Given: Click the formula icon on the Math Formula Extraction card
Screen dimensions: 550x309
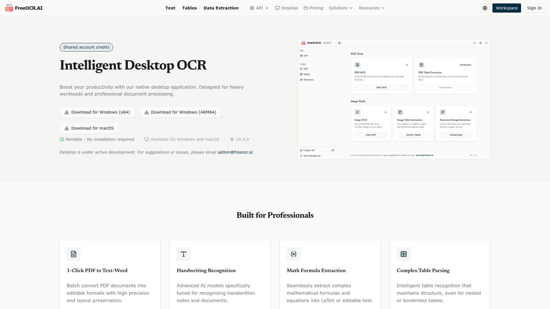Looking at the screenshot, I should pos(293,254).
